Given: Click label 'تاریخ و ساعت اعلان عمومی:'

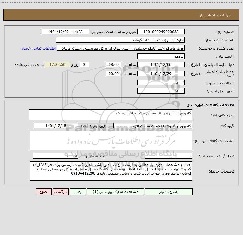Looking at the screenshot, I should tap(113, 32).
